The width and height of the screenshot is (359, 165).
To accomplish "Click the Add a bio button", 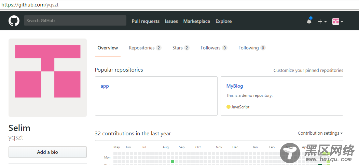I will coord(47,152).
